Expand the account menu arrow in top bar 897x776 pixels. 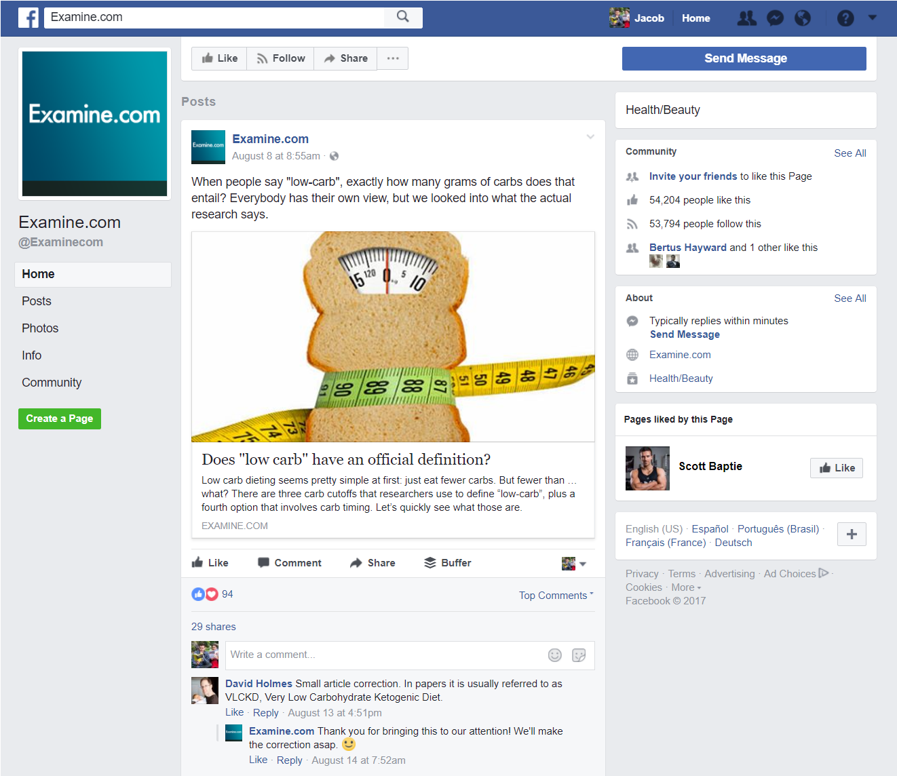click(x=873, y=18)
